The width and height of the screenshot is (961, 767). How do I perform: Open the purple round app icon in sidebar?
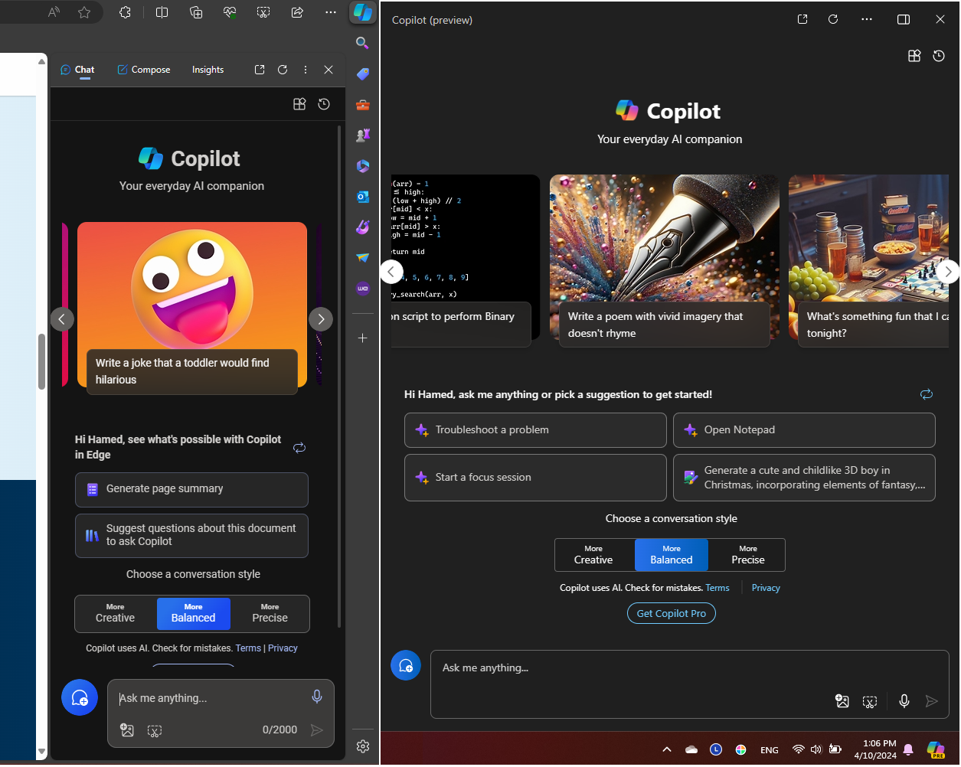coord(363,289)
